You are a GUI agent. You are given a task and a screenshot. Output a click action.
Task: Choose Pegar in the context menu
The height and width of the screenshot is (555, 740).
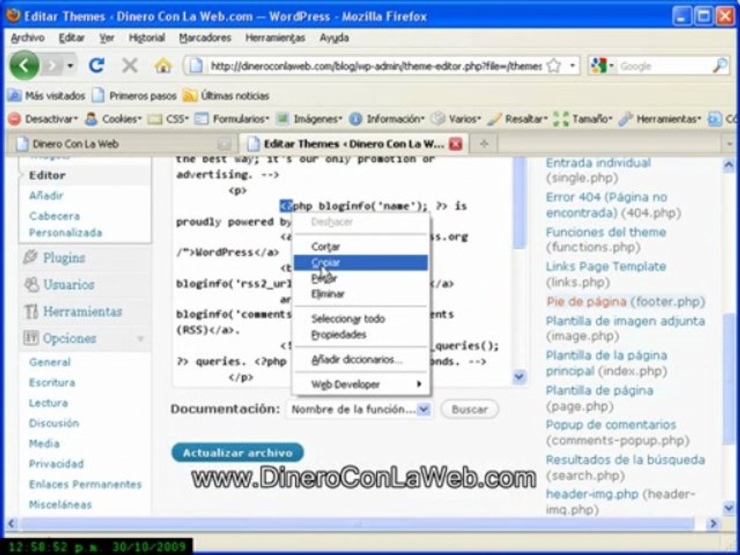pyautogui.click(x=361, y=278)
